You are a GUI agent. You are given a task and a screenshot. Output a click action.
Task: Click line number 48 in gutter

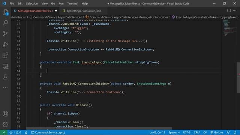click(18, 71)
